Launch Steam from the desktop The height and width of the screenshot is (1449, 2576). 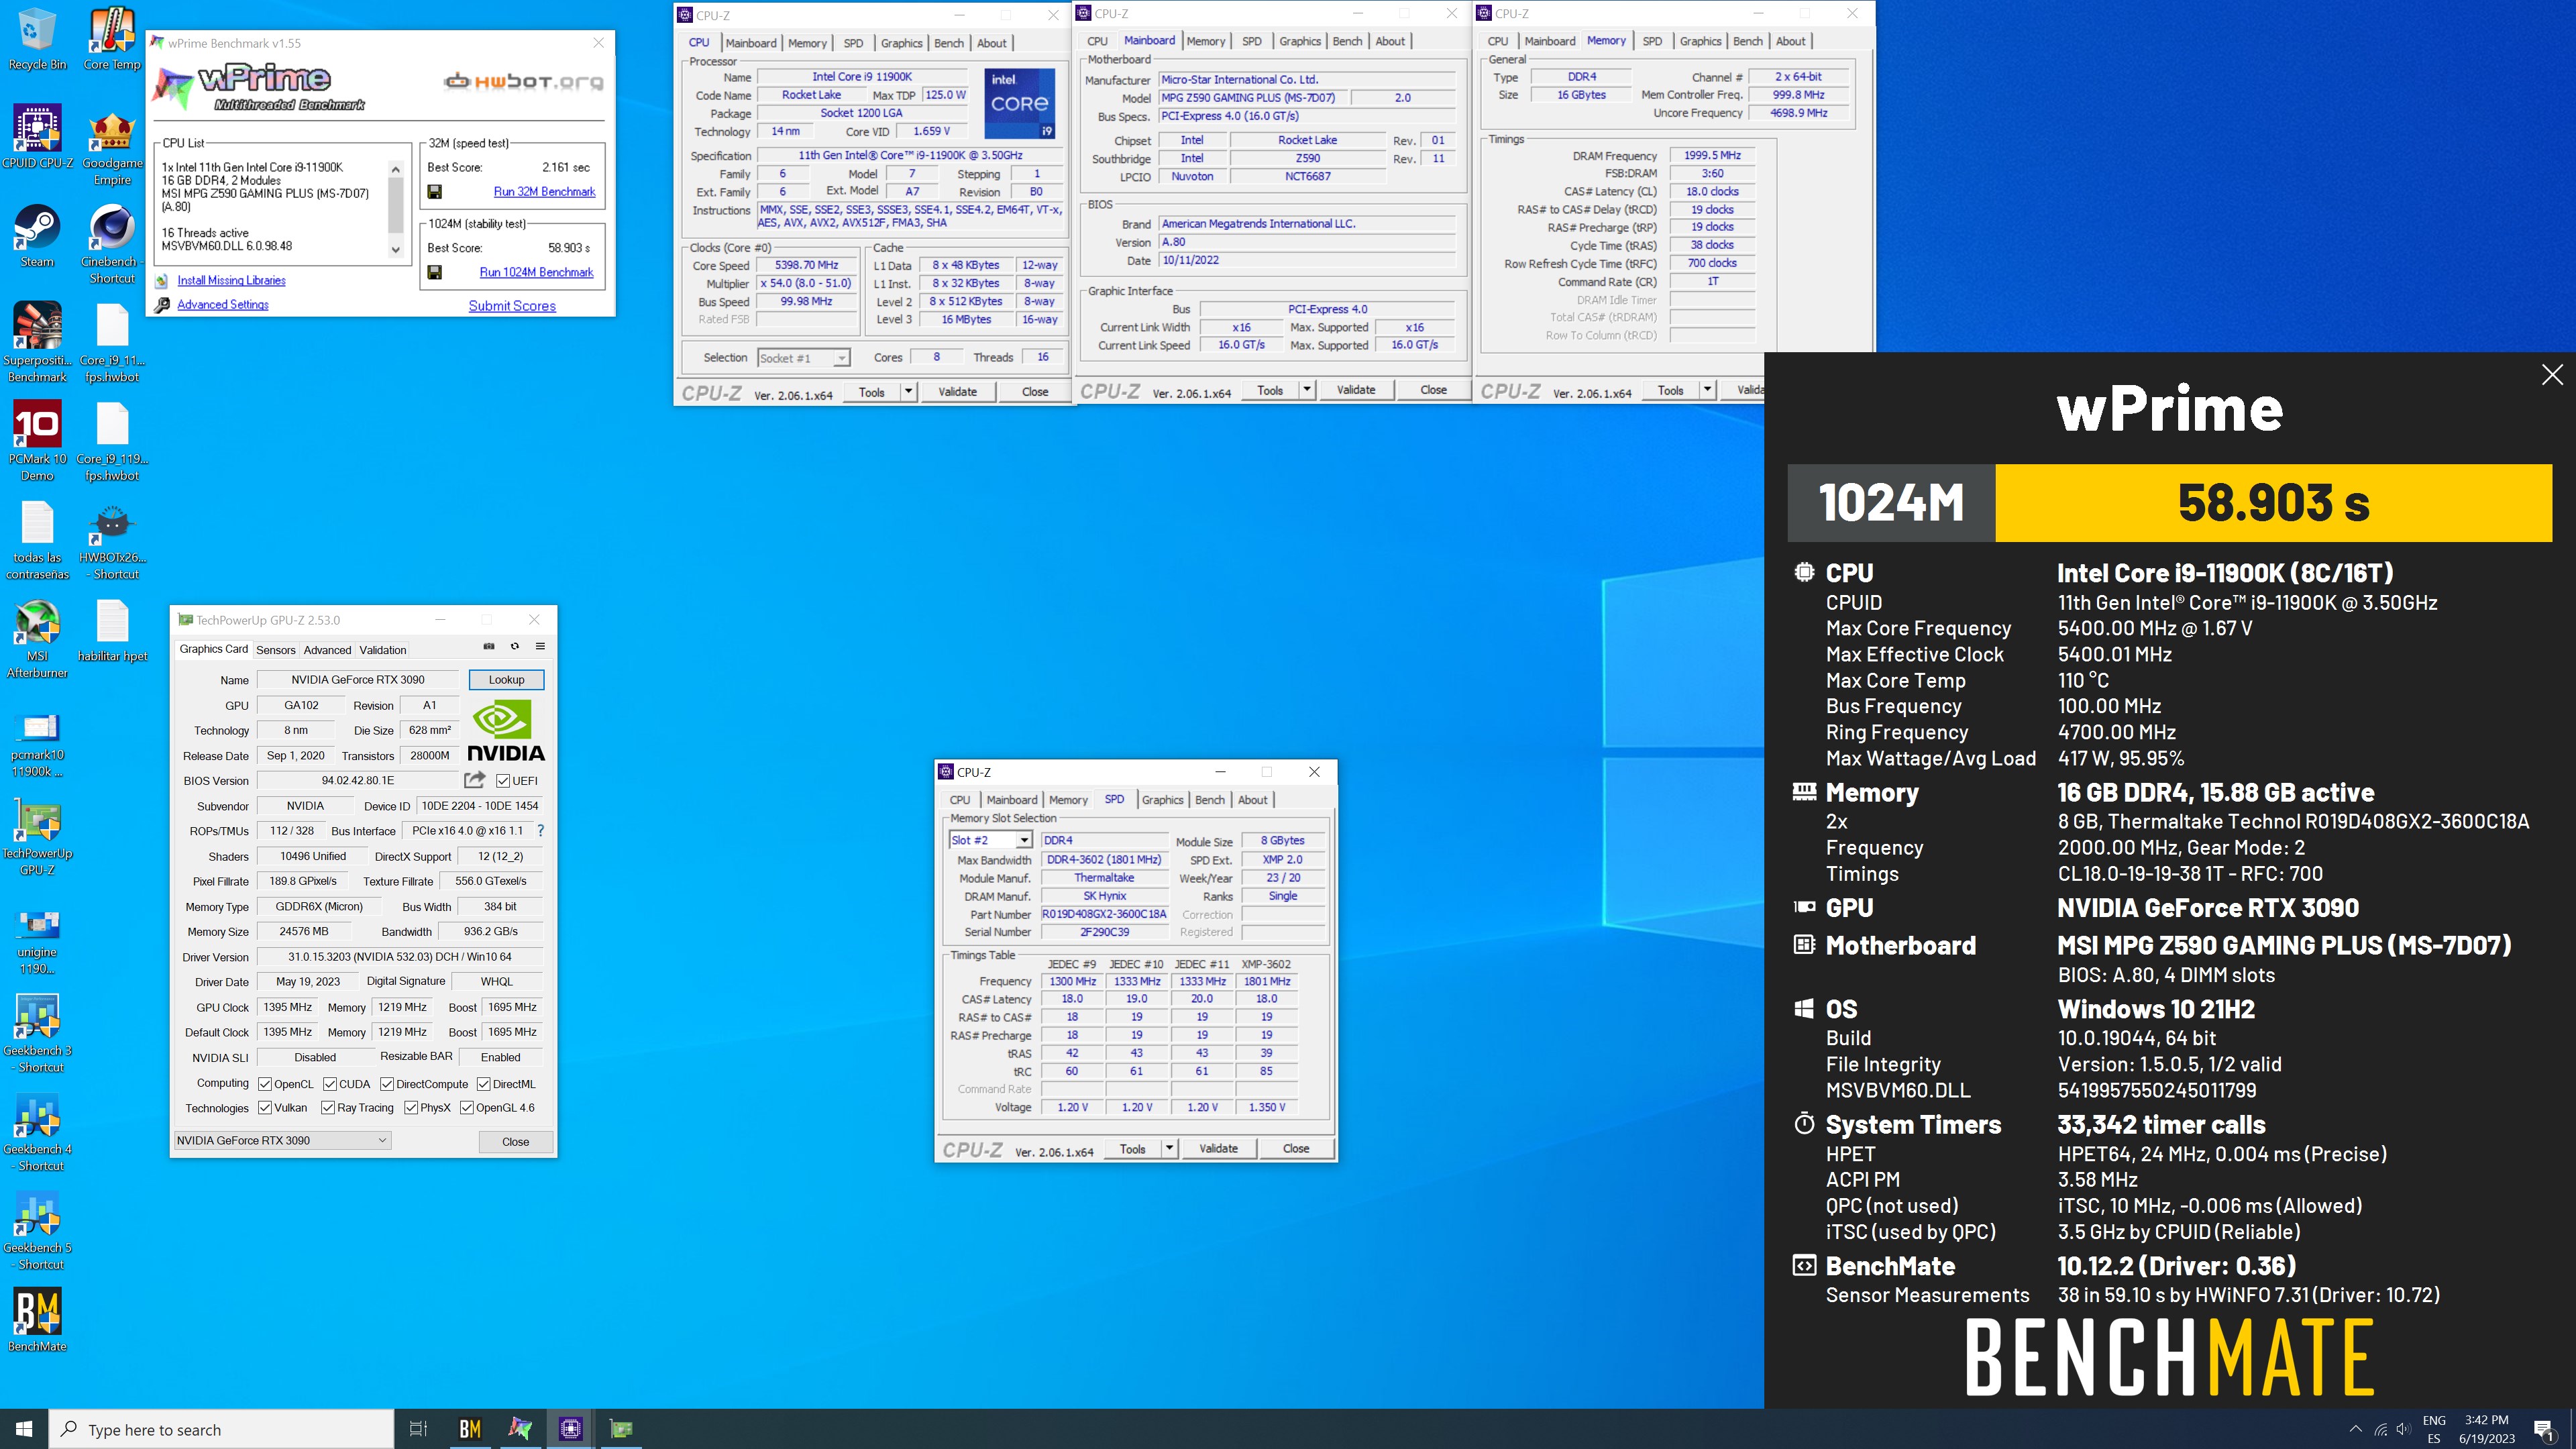point(37,236)
